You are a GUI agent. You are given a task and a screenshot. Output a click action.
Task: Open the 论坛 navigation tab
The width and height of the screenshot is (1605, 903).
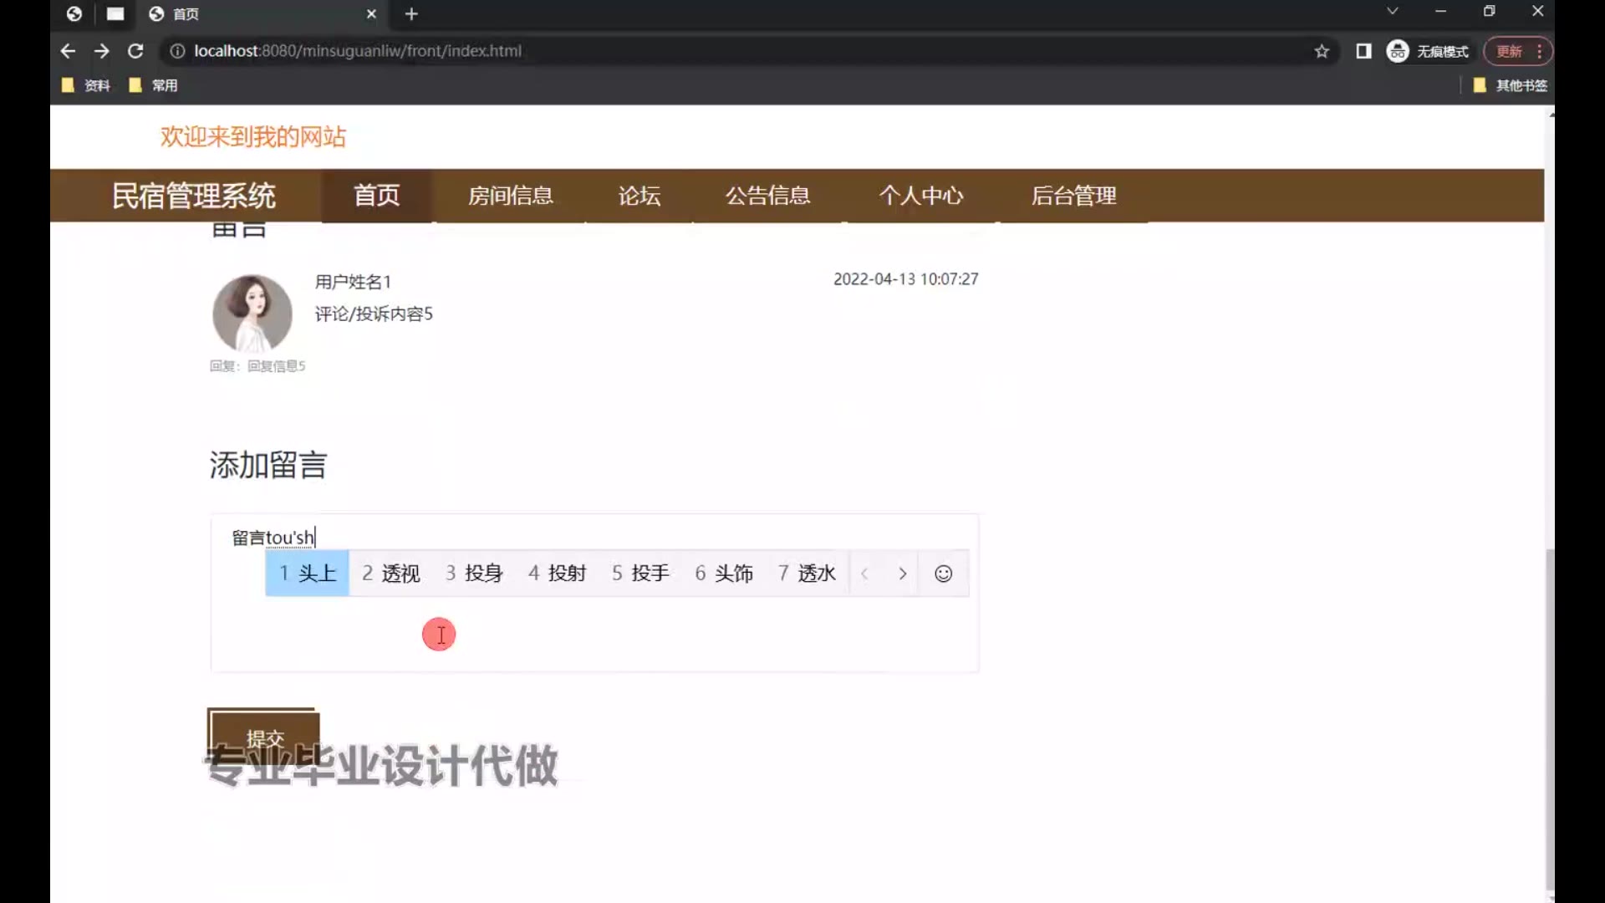[639, 196]
